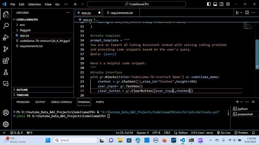Change indentation via Spaces: 4
The width and height of the screenshot is (259, 145).
click(142, 133)
